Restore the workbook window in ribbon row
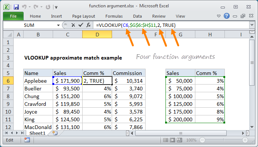 [x=243, y=16]
